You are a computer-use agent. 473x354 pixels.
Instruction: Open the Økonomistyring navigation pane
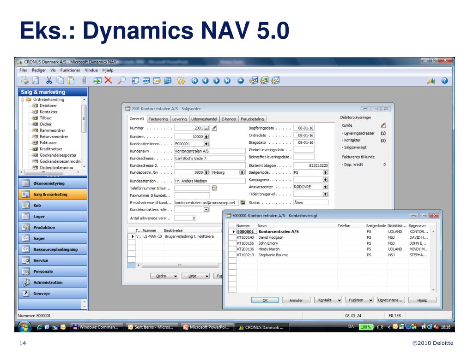coord(53,183)
